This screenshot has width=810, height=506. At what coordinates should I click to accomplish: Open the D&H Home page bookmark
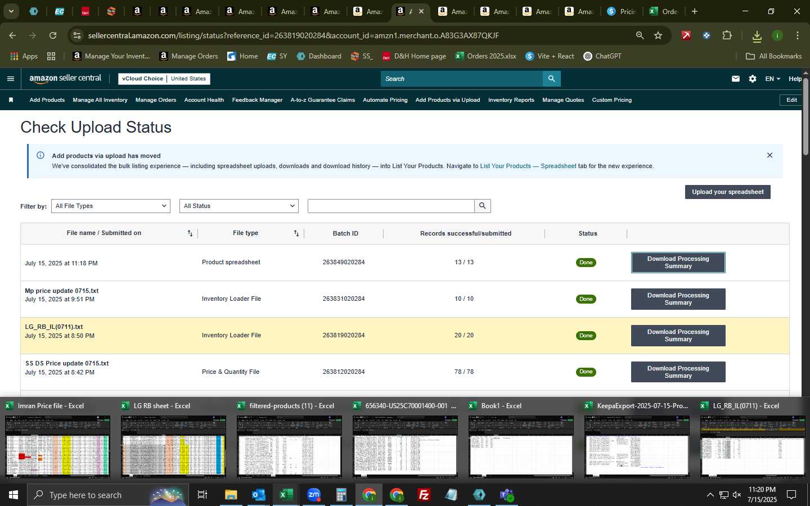click(x=414, y=56)
